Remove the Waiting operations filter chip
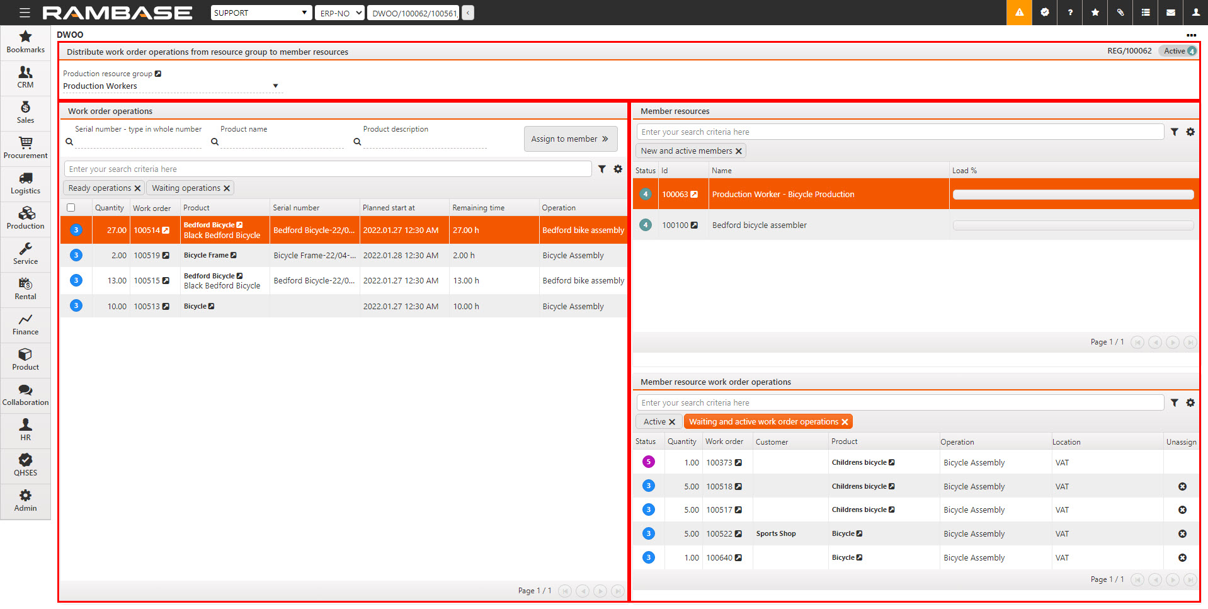Screen dimensions: 1208x609 (227, 188)
